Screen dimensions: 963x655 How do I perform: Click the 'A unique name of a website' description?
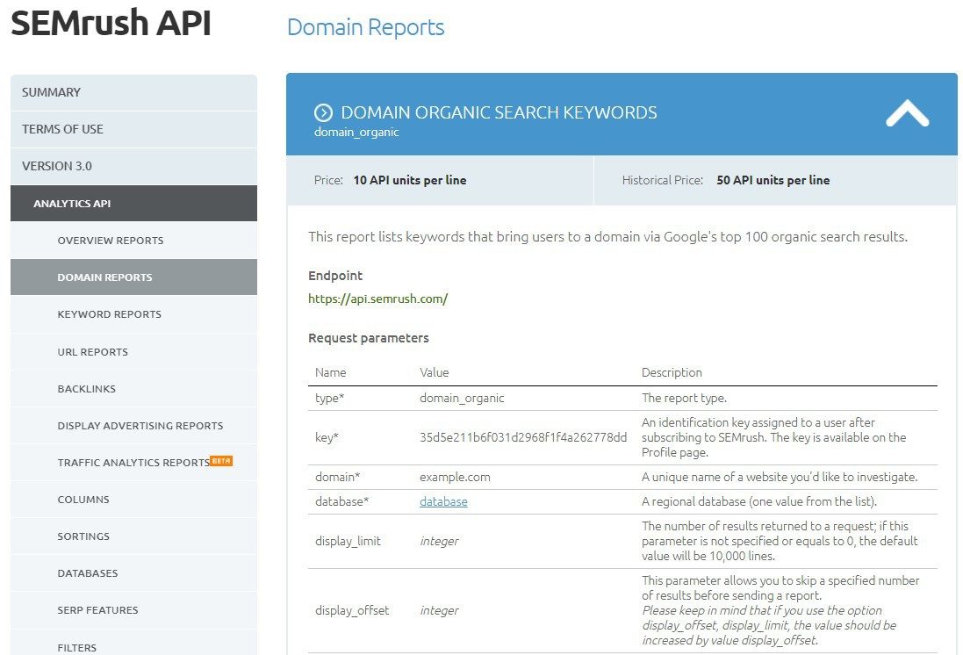(780, 477)
